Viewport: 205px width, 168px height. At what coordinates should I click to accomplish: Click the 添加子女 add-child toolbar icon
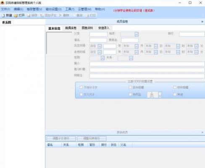click(x=42, y=16)
